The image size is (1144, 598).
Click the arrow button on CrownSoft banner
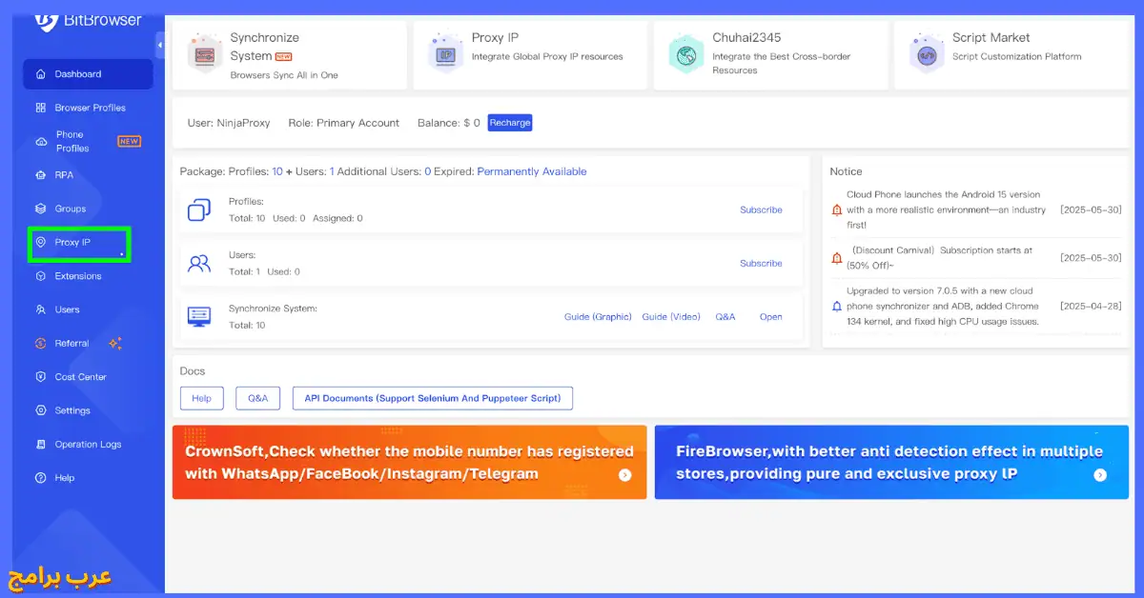point(625,475)
